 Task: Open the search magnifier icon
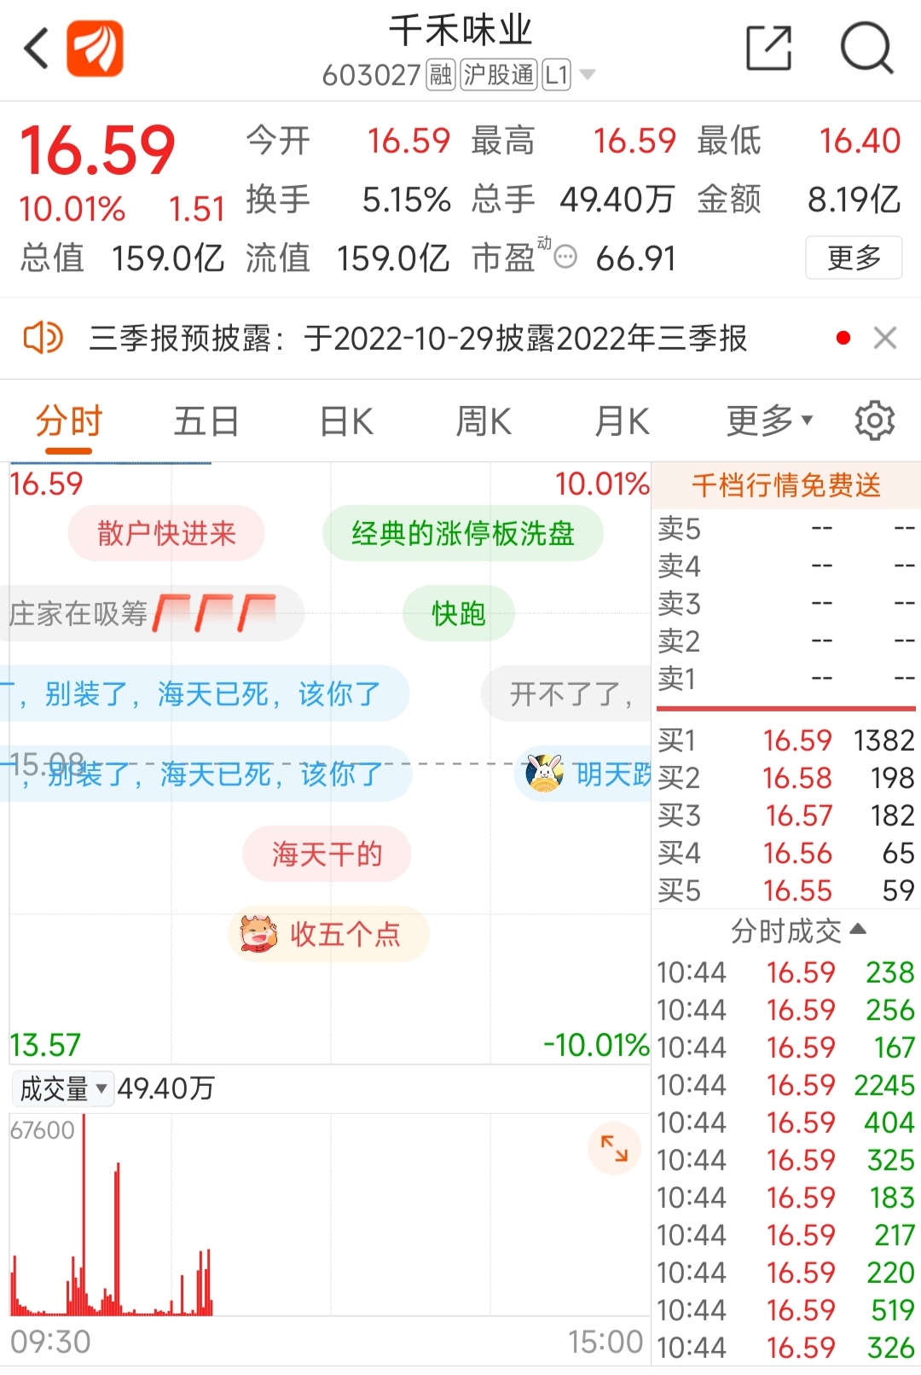pyautogui.click(x=866, y=48)
